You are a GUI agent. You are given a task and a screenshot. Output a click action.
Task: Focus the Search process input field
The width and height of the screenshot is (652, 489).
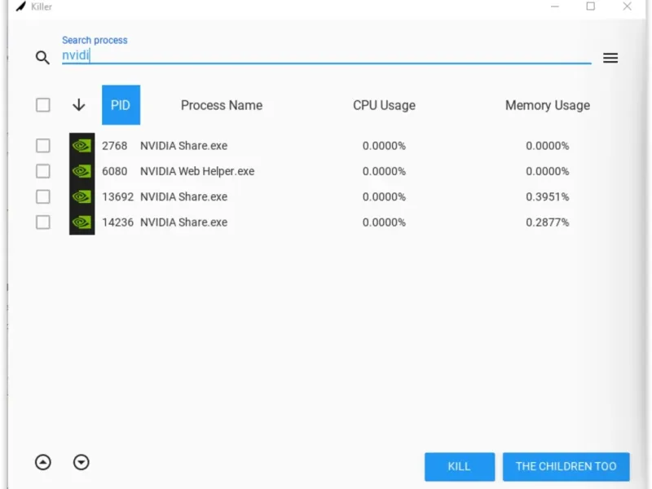pyautogui.click(x=326, y=55)
